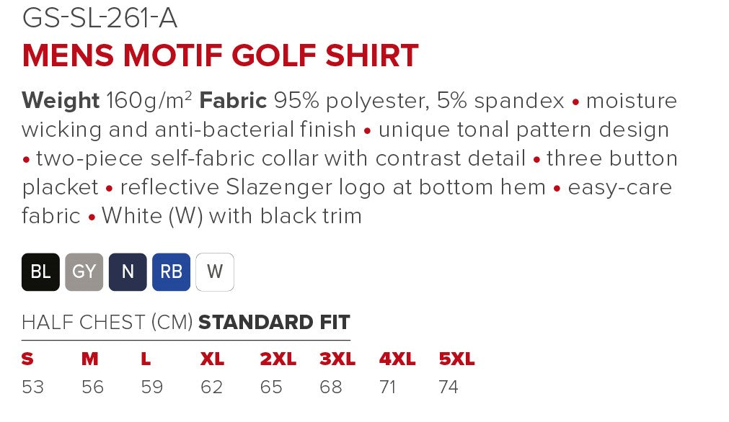The image size is (729, 422).
Task: Select the XL size header
Action: click(212, 359)
